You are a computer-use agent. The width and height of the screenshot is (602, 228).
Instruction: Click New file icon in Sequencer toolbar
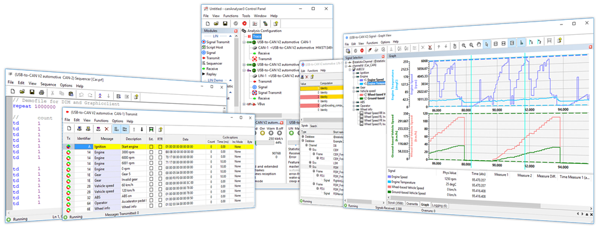[13, 92]
